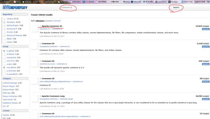Click Apache license badge of Apache Commons IO
The image size is (210, 119).
point(205,29)
